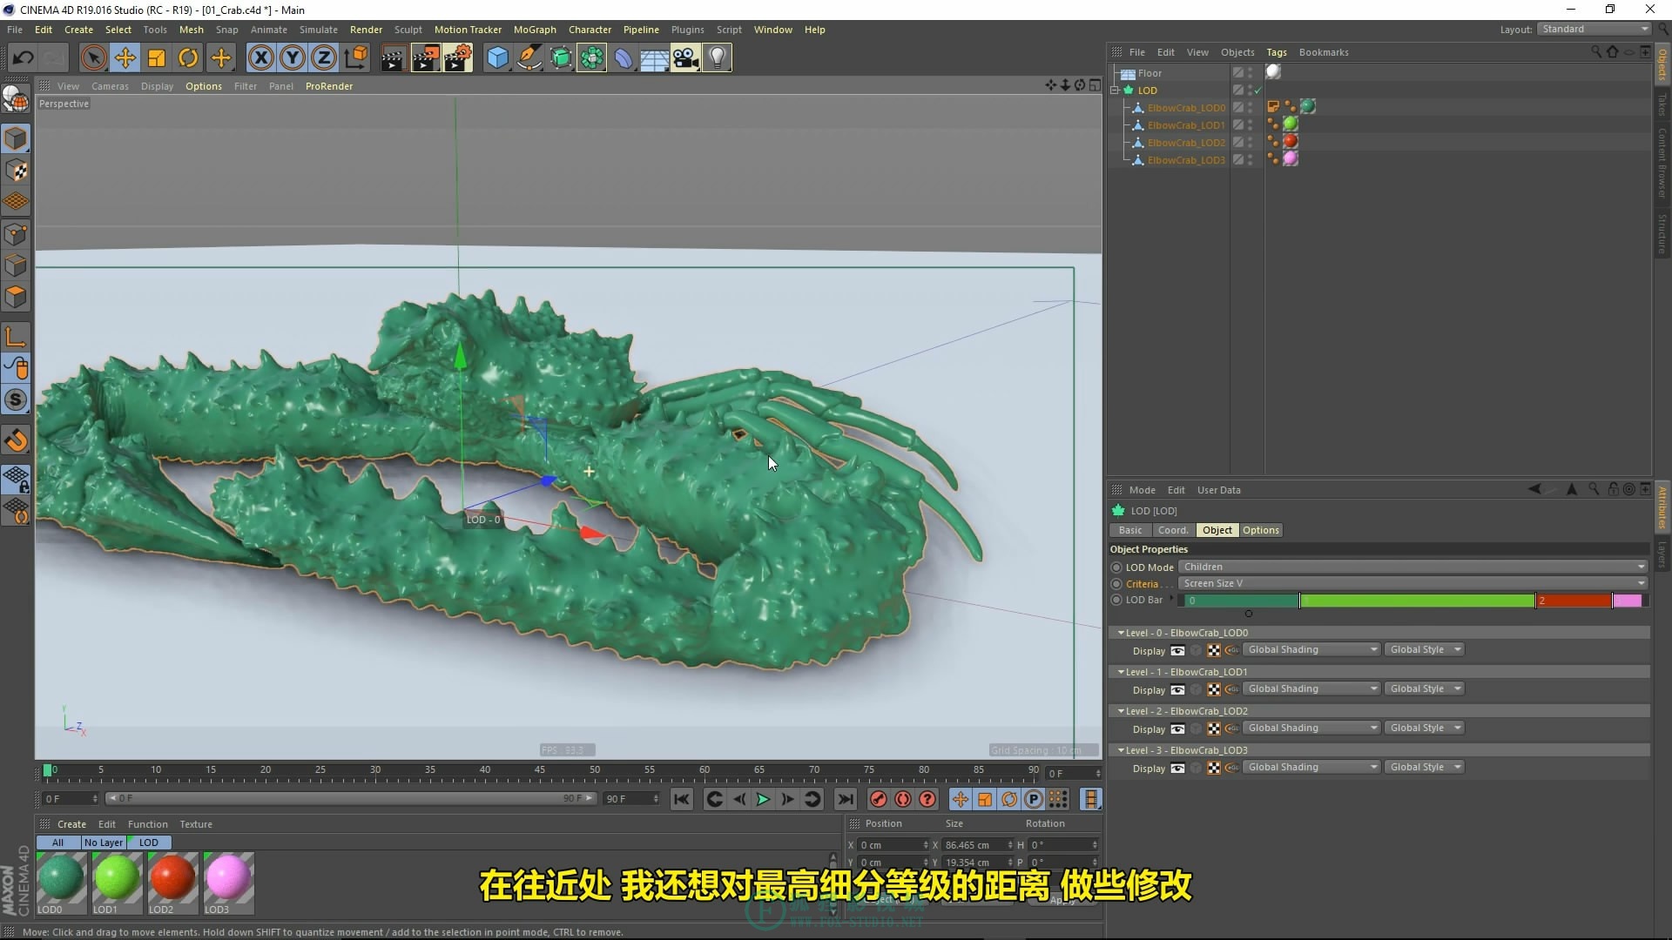Open Level 1 Global Style dropdown
Viewport: 1672px width, 940px height.
tap(1425, 688)
